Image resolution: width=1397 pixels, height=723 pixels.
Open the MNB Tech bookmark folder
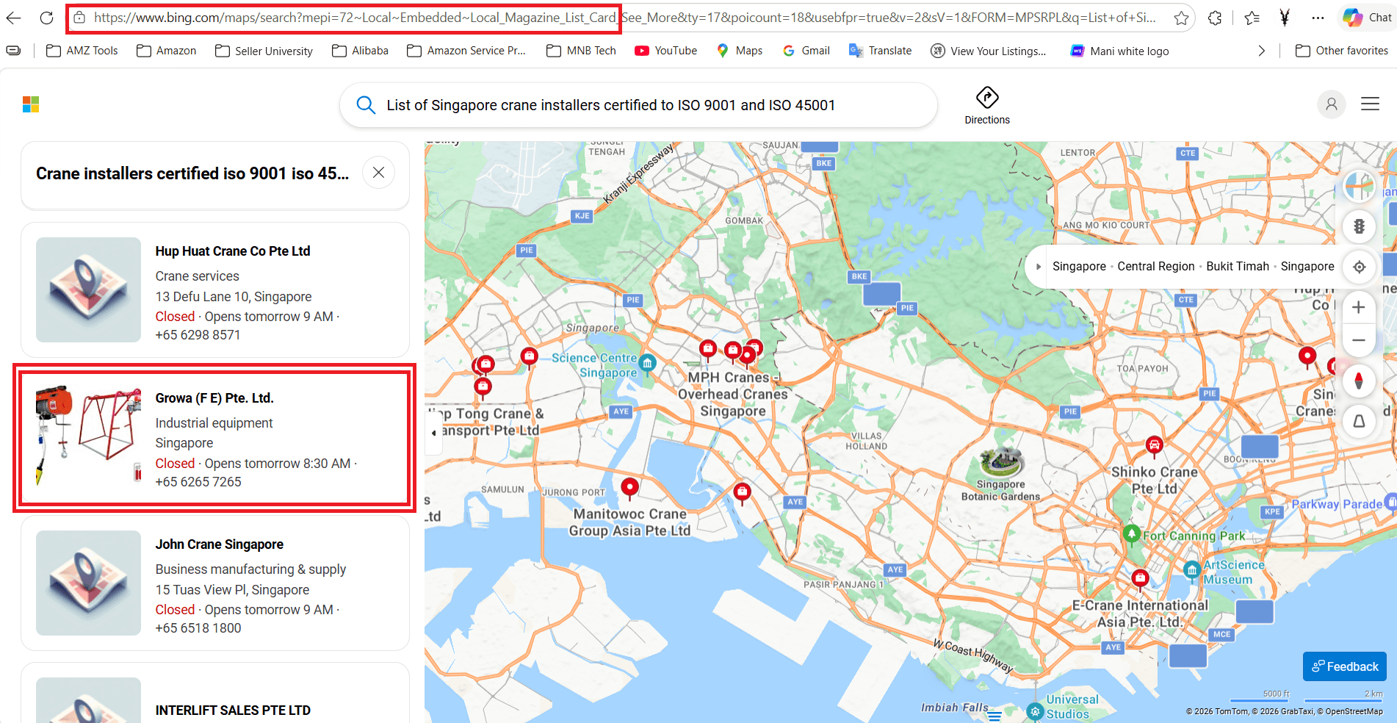click(x=581, y=51)
